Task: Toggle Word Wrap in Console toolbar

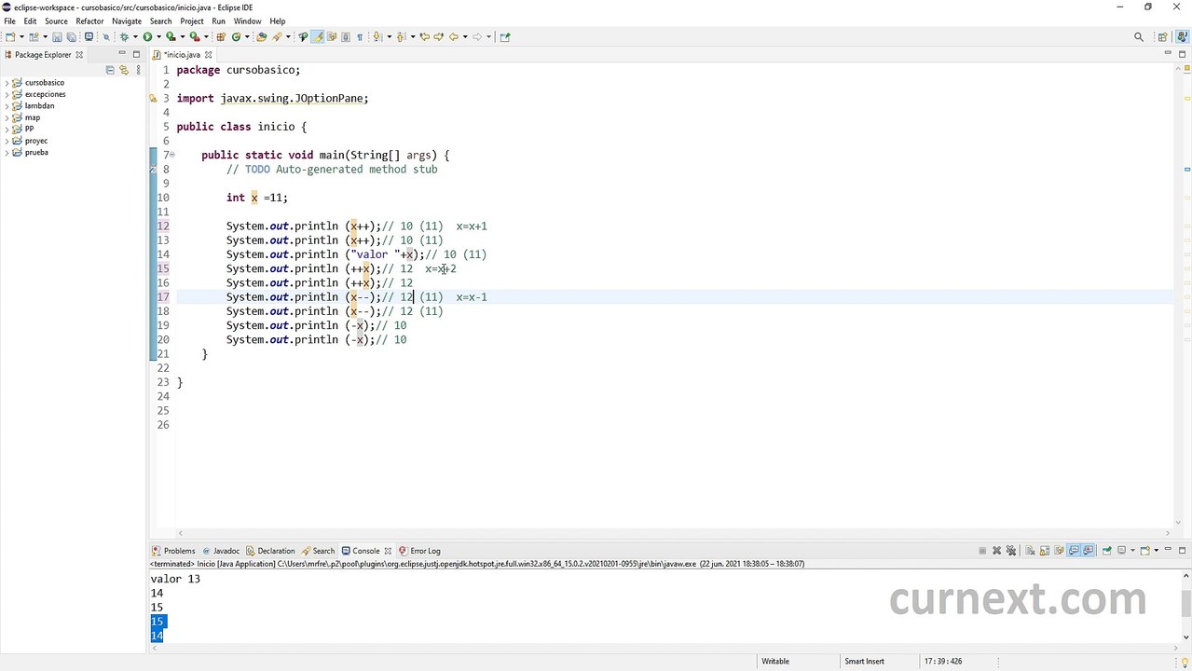Action: (1059, 551)
